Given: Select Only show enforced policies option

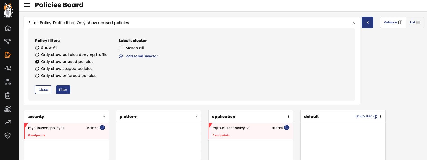Looking at the screenshot, I should pyautogui.click(x=37, y=76).
